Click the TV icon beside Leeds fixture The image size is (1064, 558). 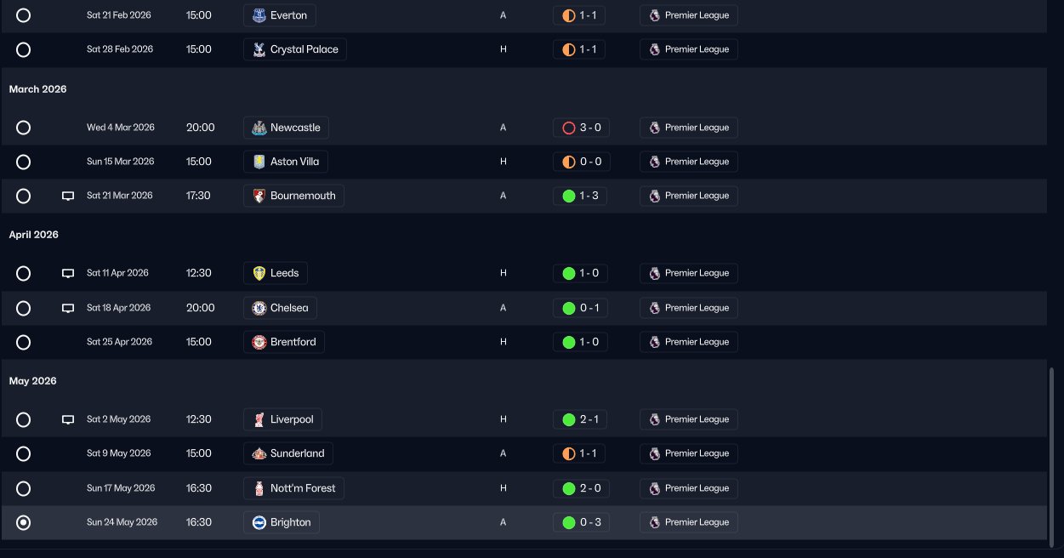(68, 274)
